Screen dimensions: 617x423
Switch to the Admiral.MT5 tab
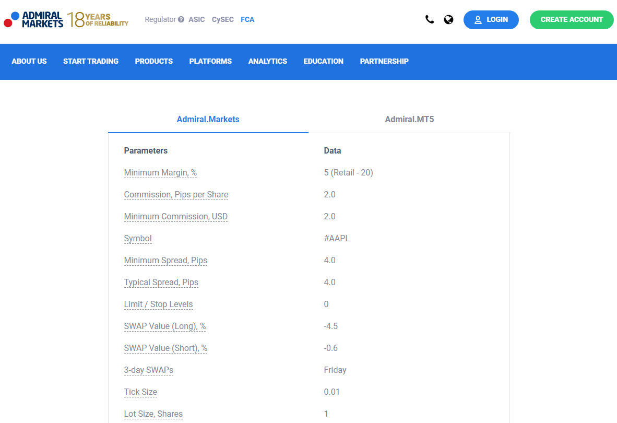point(409,120)
